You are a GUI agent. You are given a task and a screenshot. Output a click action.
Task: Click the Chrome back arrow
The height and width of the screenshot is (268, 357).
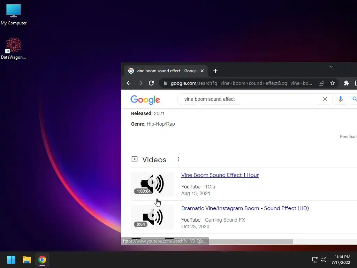click(x=129, y=83)
